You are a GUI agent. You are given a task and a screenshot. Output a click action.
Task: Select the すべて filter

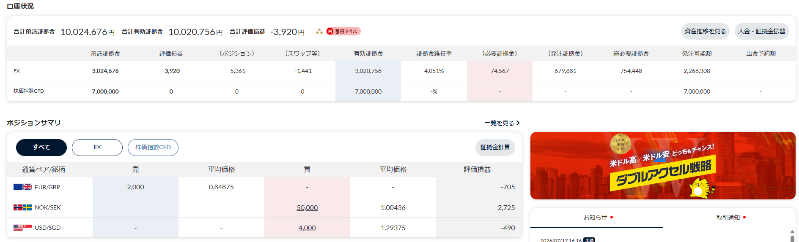click(41, 148)
